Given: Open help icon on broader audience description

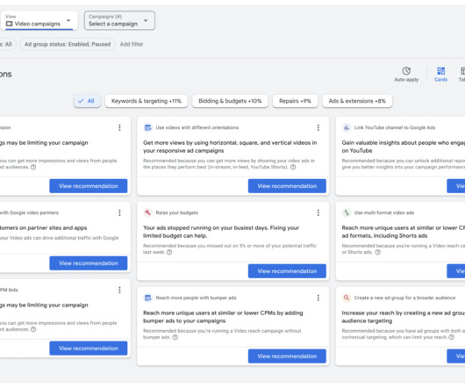Looking at the screenshot, I should (451, 337).
